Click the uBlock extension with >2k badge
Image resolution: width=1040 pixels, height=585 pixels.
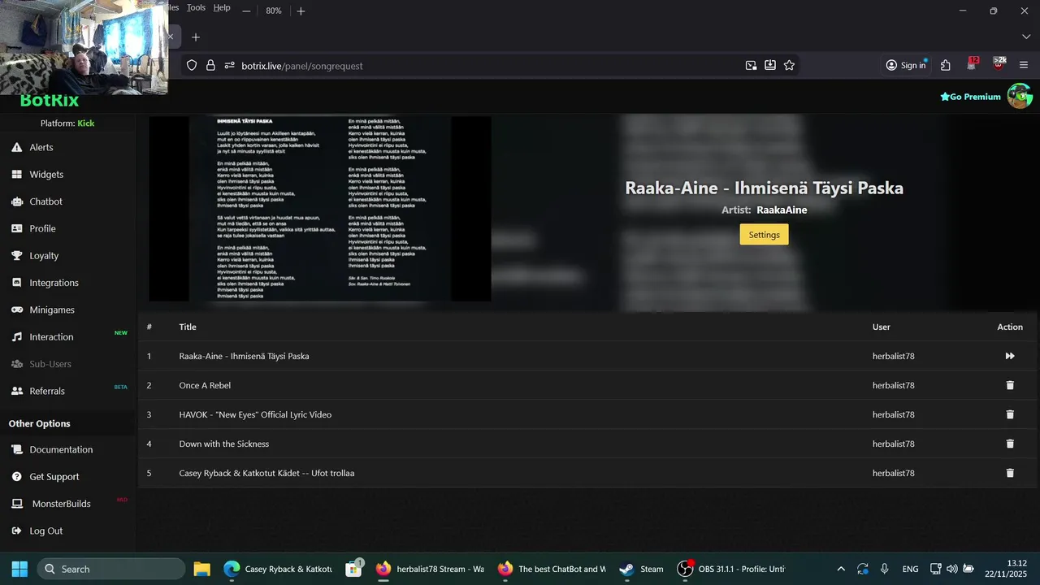click(999, 65)
